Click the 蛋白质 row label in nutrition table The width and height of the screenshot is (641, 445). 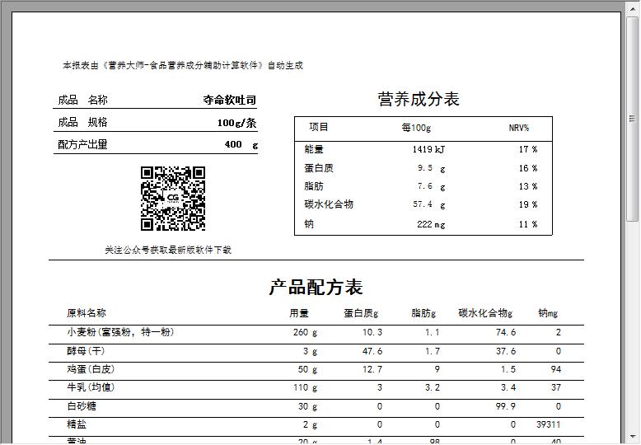coord(319,168)
